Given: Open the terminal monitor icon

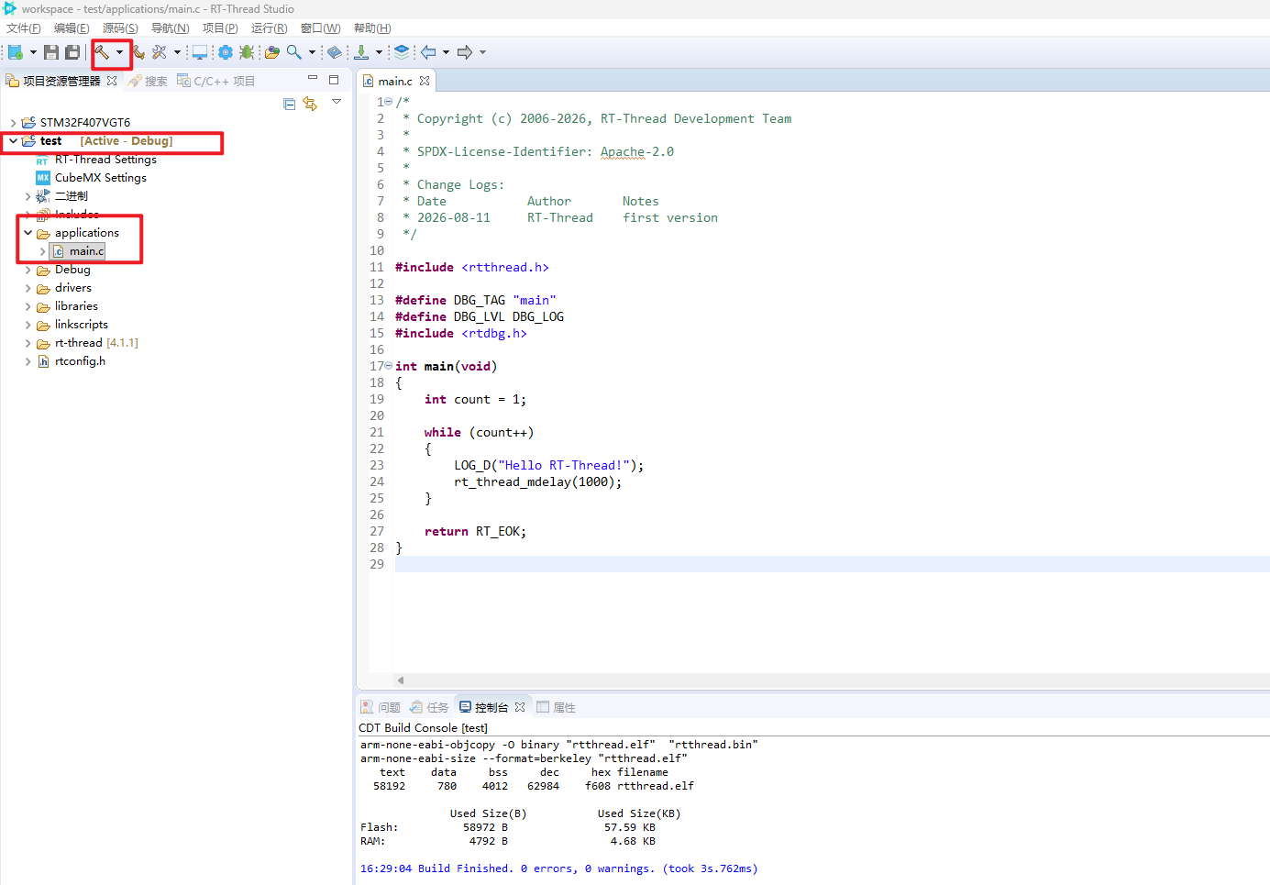Looking at the screenshot, I should [x=199, y=52].
